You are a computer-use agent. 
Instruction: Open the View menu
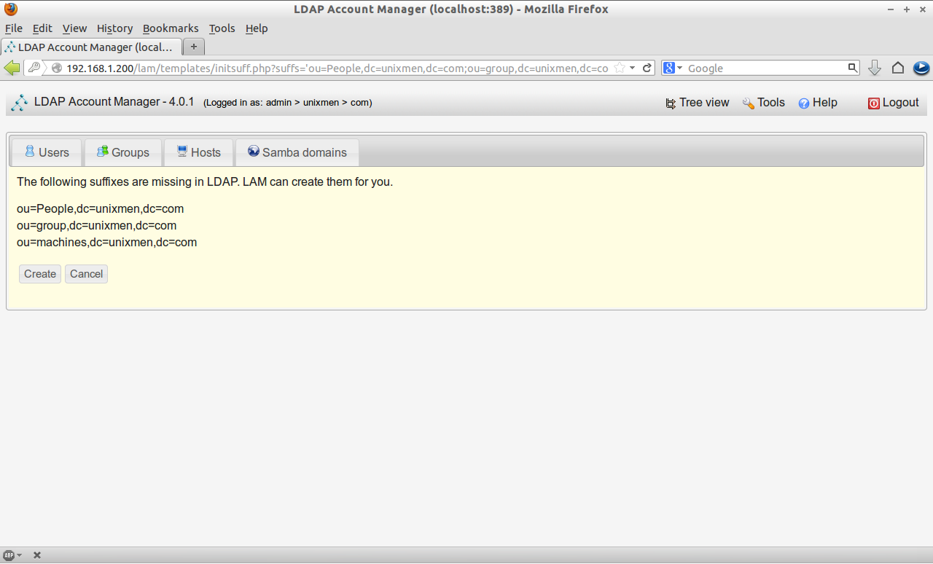click(74, 28)
